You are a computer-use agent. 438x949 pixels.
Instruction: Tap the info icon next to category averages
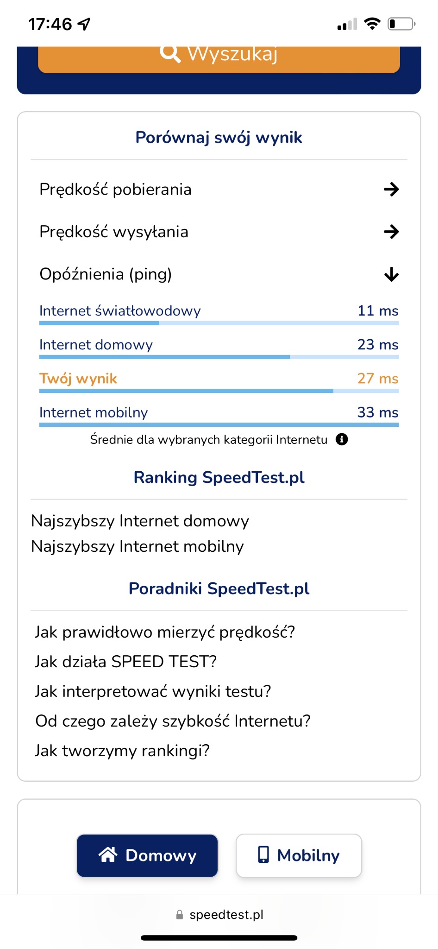pos(342,439)
